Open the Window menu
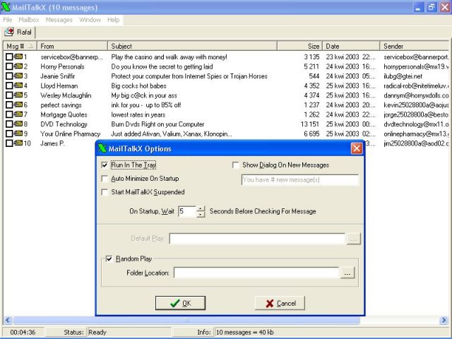The image size is (452, 339). [90, 20]
